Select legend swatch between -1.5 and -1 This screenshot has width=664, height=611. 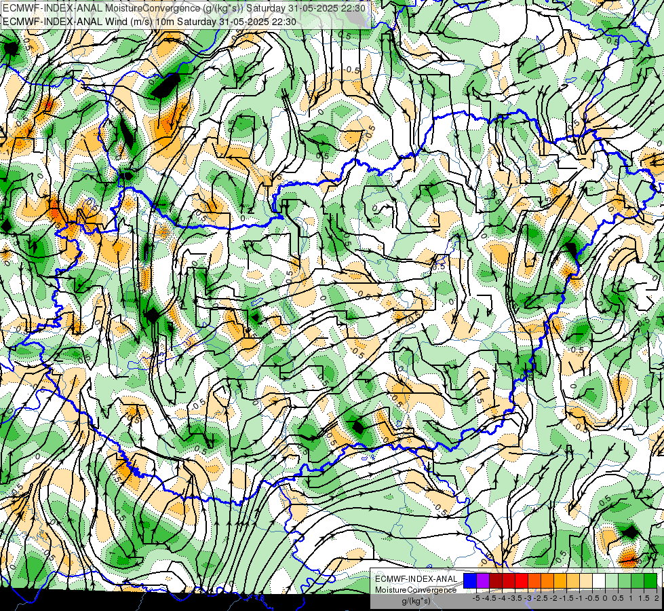573,580
